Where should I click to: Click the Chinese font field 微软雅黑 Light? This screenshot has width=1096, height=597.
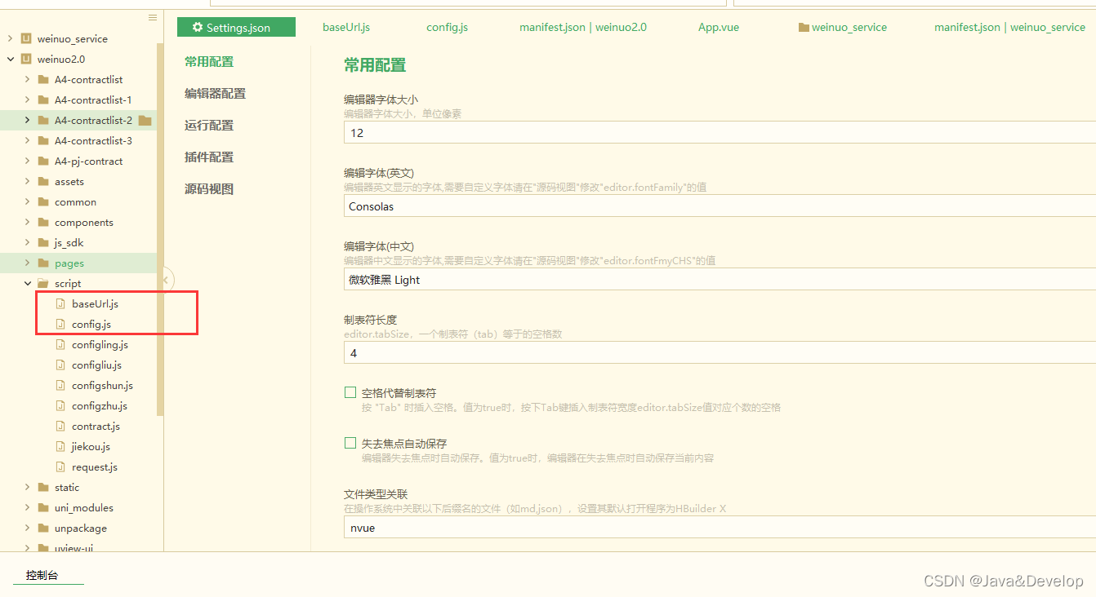click(720, 280)
